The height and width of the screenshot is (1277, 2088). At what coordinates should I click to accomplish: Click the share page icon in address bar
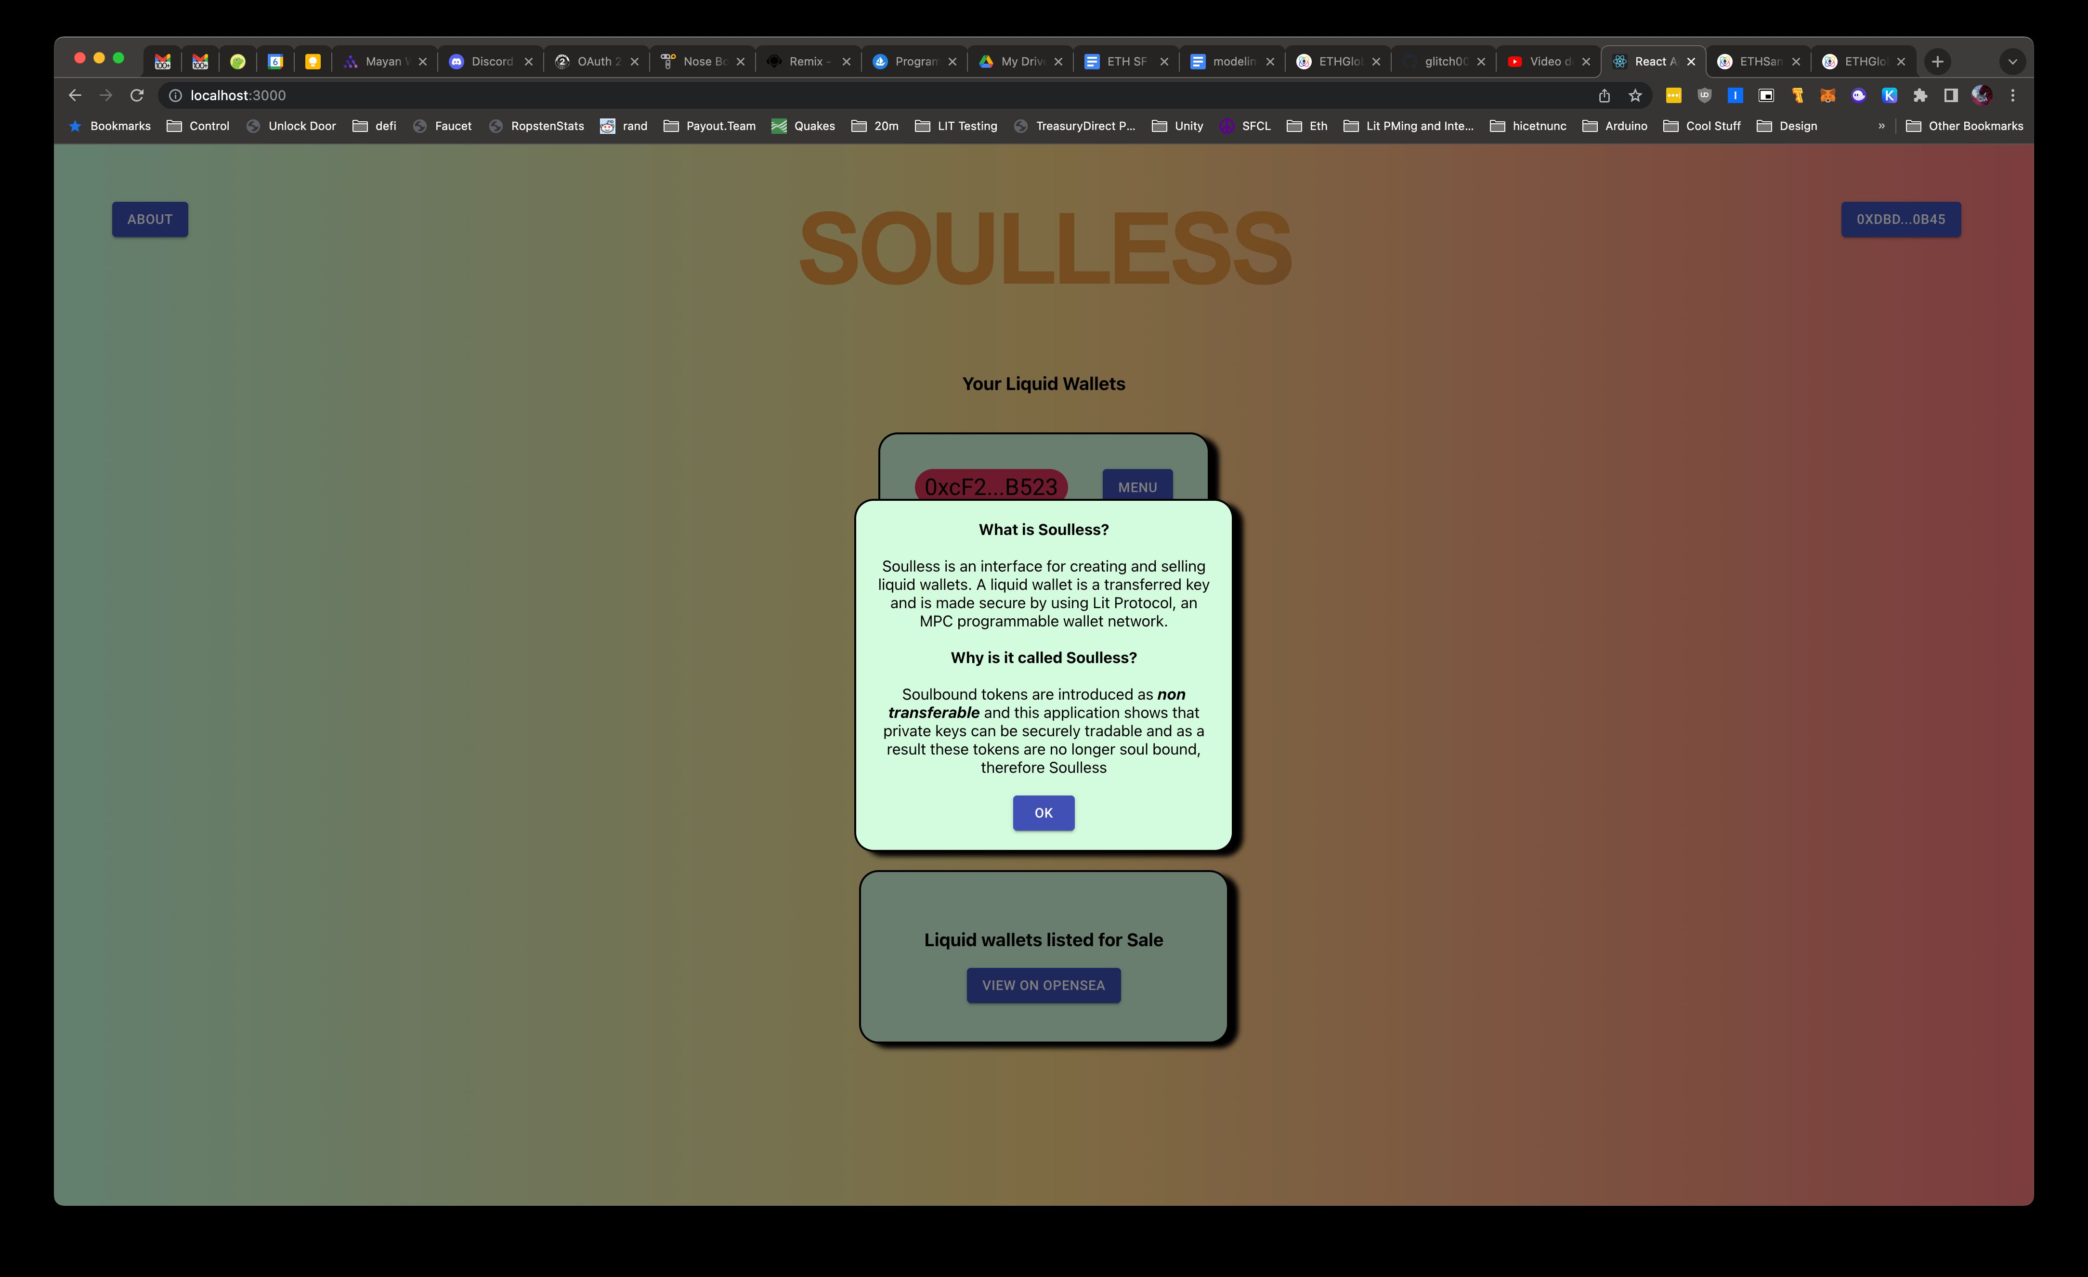[1604, 96]
